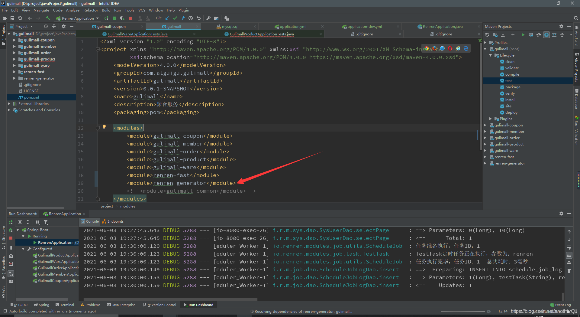
Task: Open the 6: TODO tool window
Action: click(18, 305)
